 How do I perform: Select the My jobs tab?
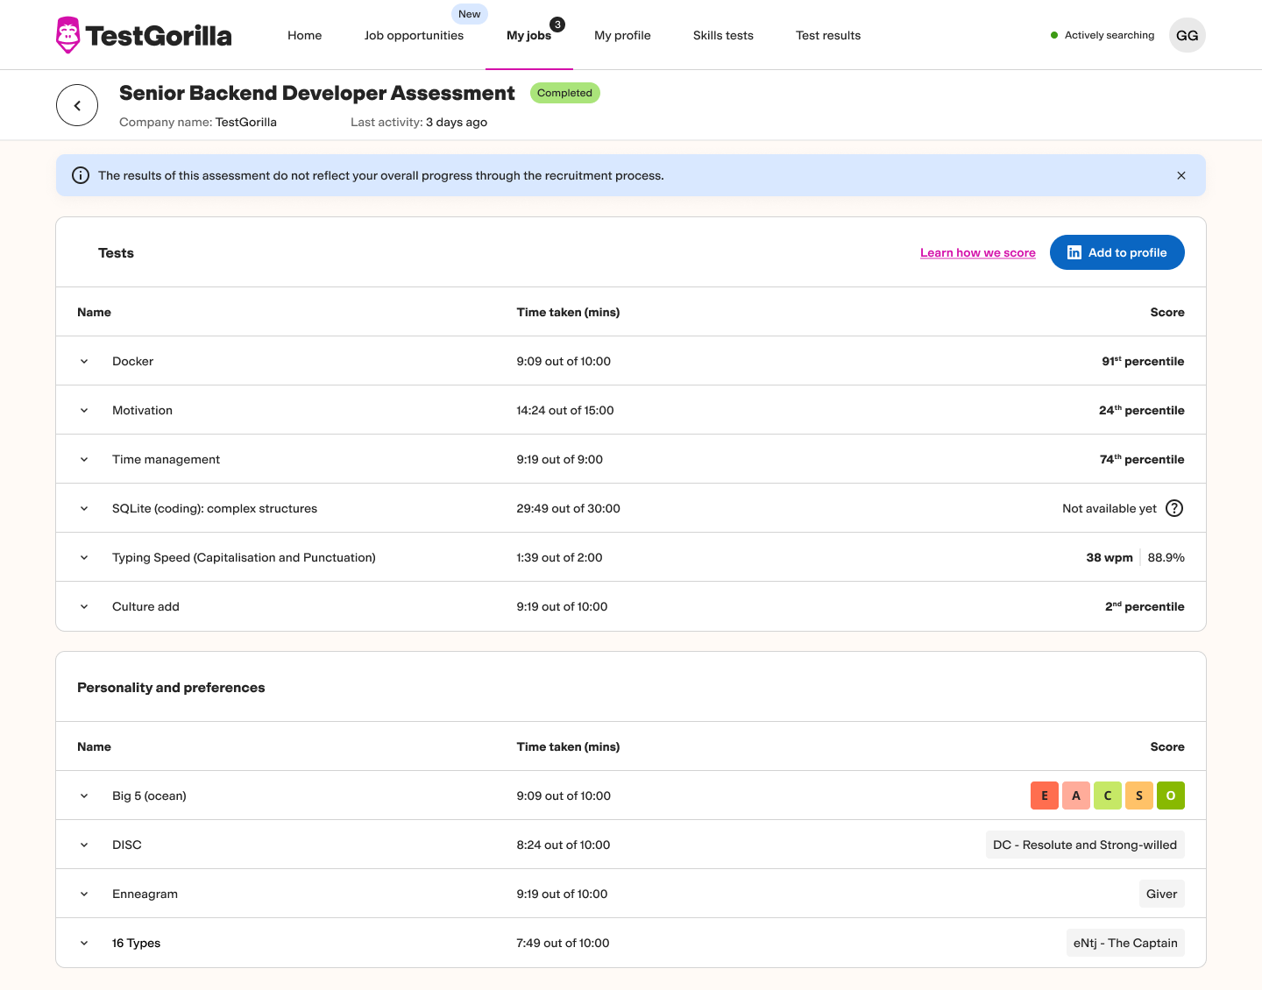(x=528, y=35)
